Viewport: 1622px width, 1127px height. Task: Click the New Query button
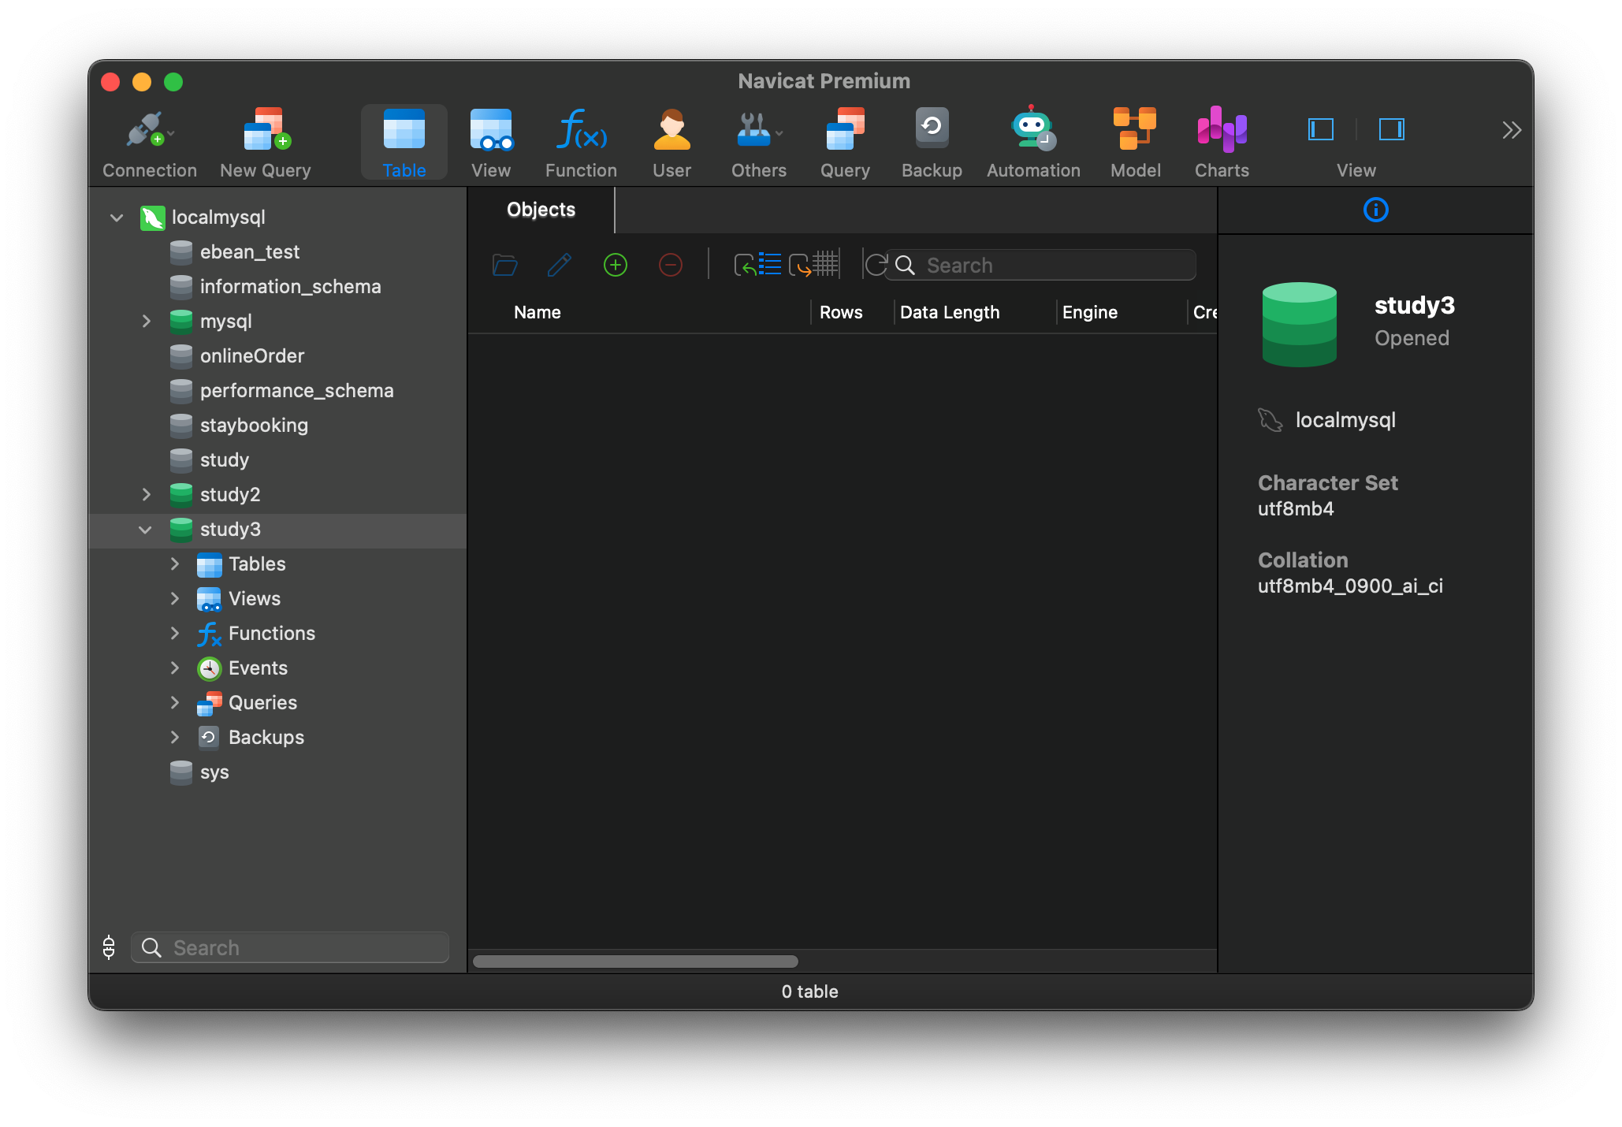click(x=266, y=142)
